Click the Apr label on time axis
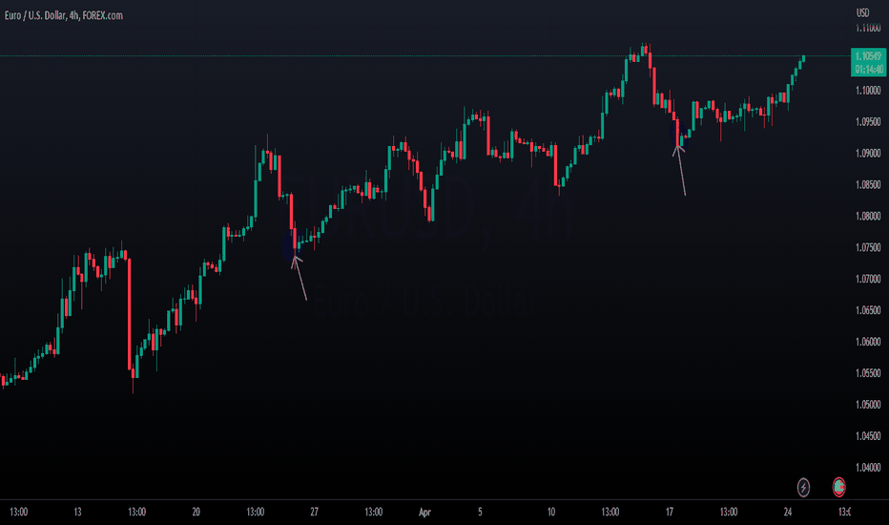The width and height of the screenshot is (889, 525). click(424, 512)
